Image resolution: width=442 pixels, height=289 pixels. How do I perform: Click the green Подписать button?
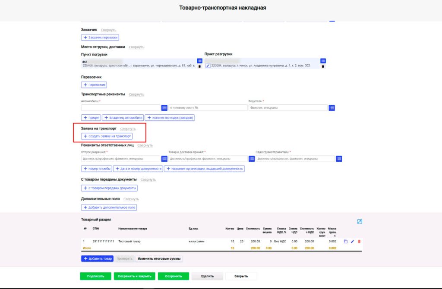[95, 276]
